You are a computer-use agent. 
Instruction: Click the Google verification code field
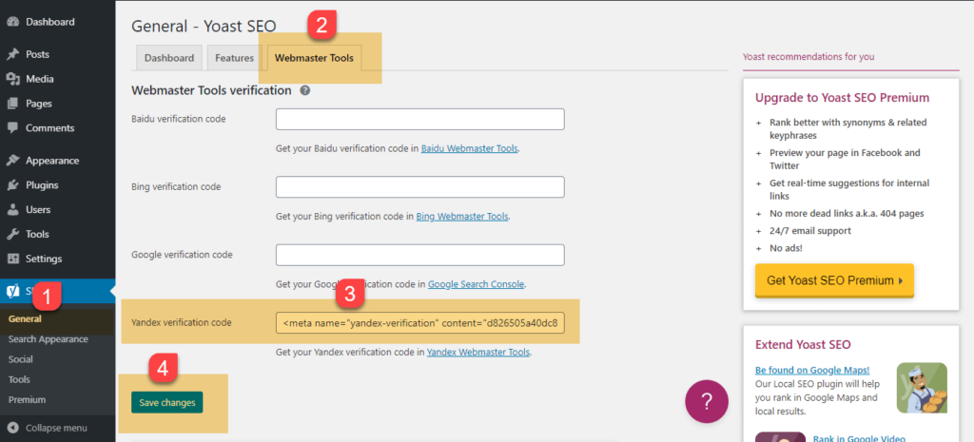(419, 255)
